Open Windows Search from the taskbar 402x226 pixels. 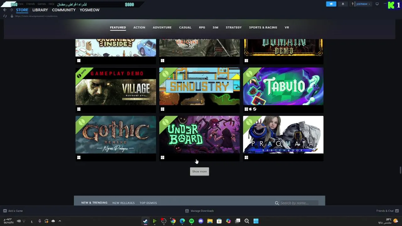(x=247, y=221)
